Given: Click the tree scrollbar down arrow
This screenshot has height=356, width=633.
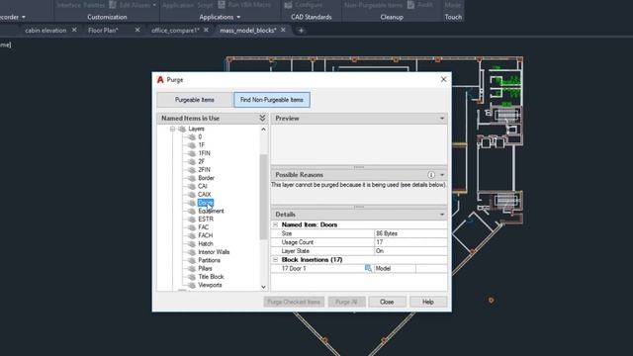Looking at the screenshot, I should coord(264,287).
